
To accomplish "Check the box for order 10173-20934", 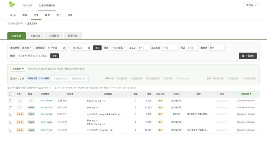I will click(x=11, y=114).
